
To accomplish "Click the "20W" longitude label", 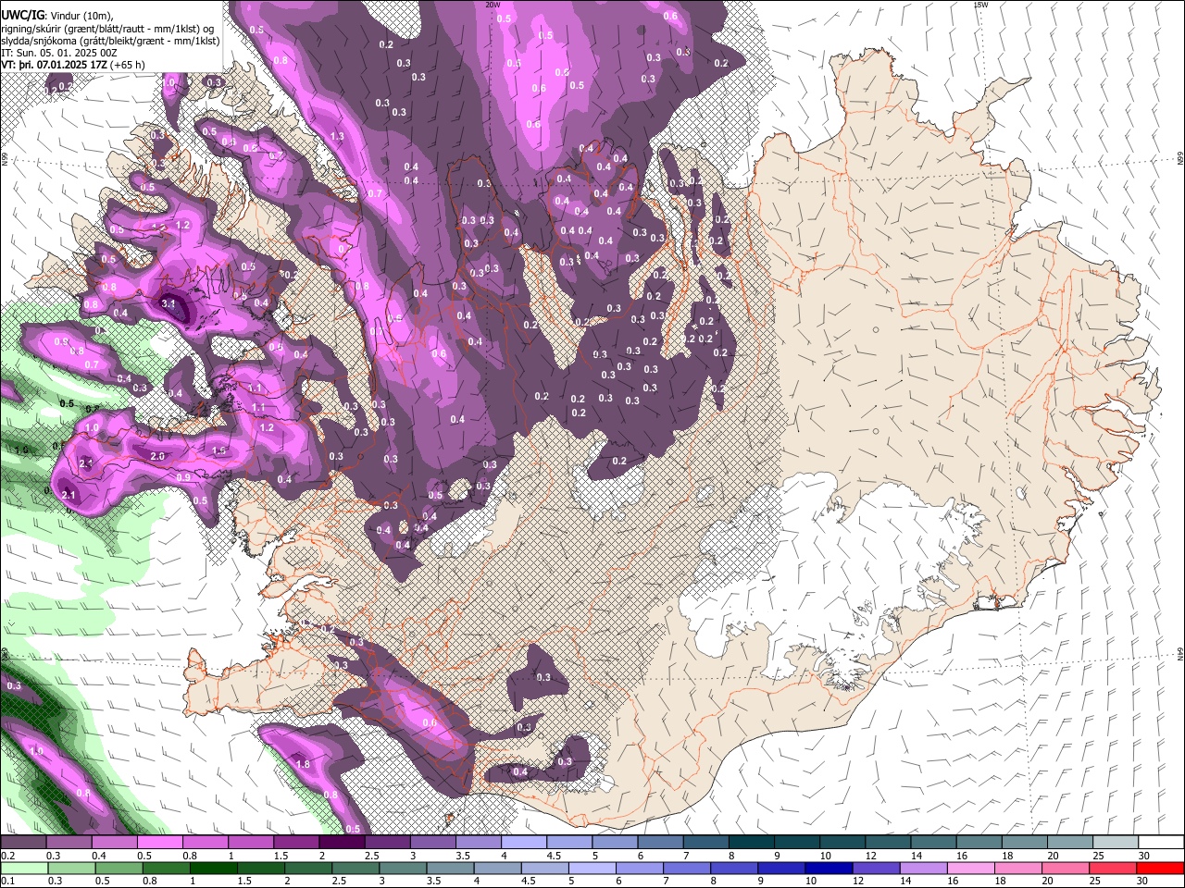I will click(493, 5).
